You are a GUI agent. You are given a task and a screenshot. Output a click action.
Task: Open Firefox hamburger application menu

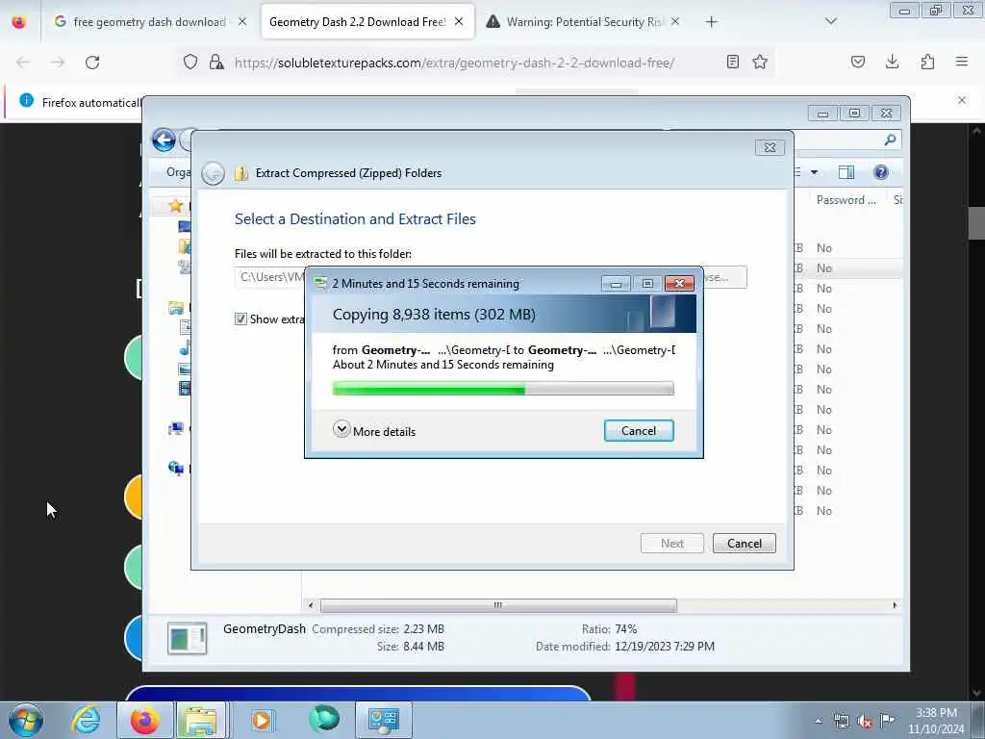tap(962, 62)
